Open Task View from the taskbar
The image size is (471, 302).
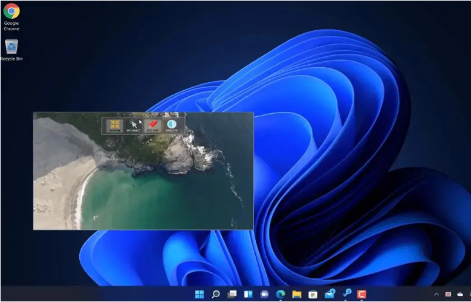[x=232, y=294]
